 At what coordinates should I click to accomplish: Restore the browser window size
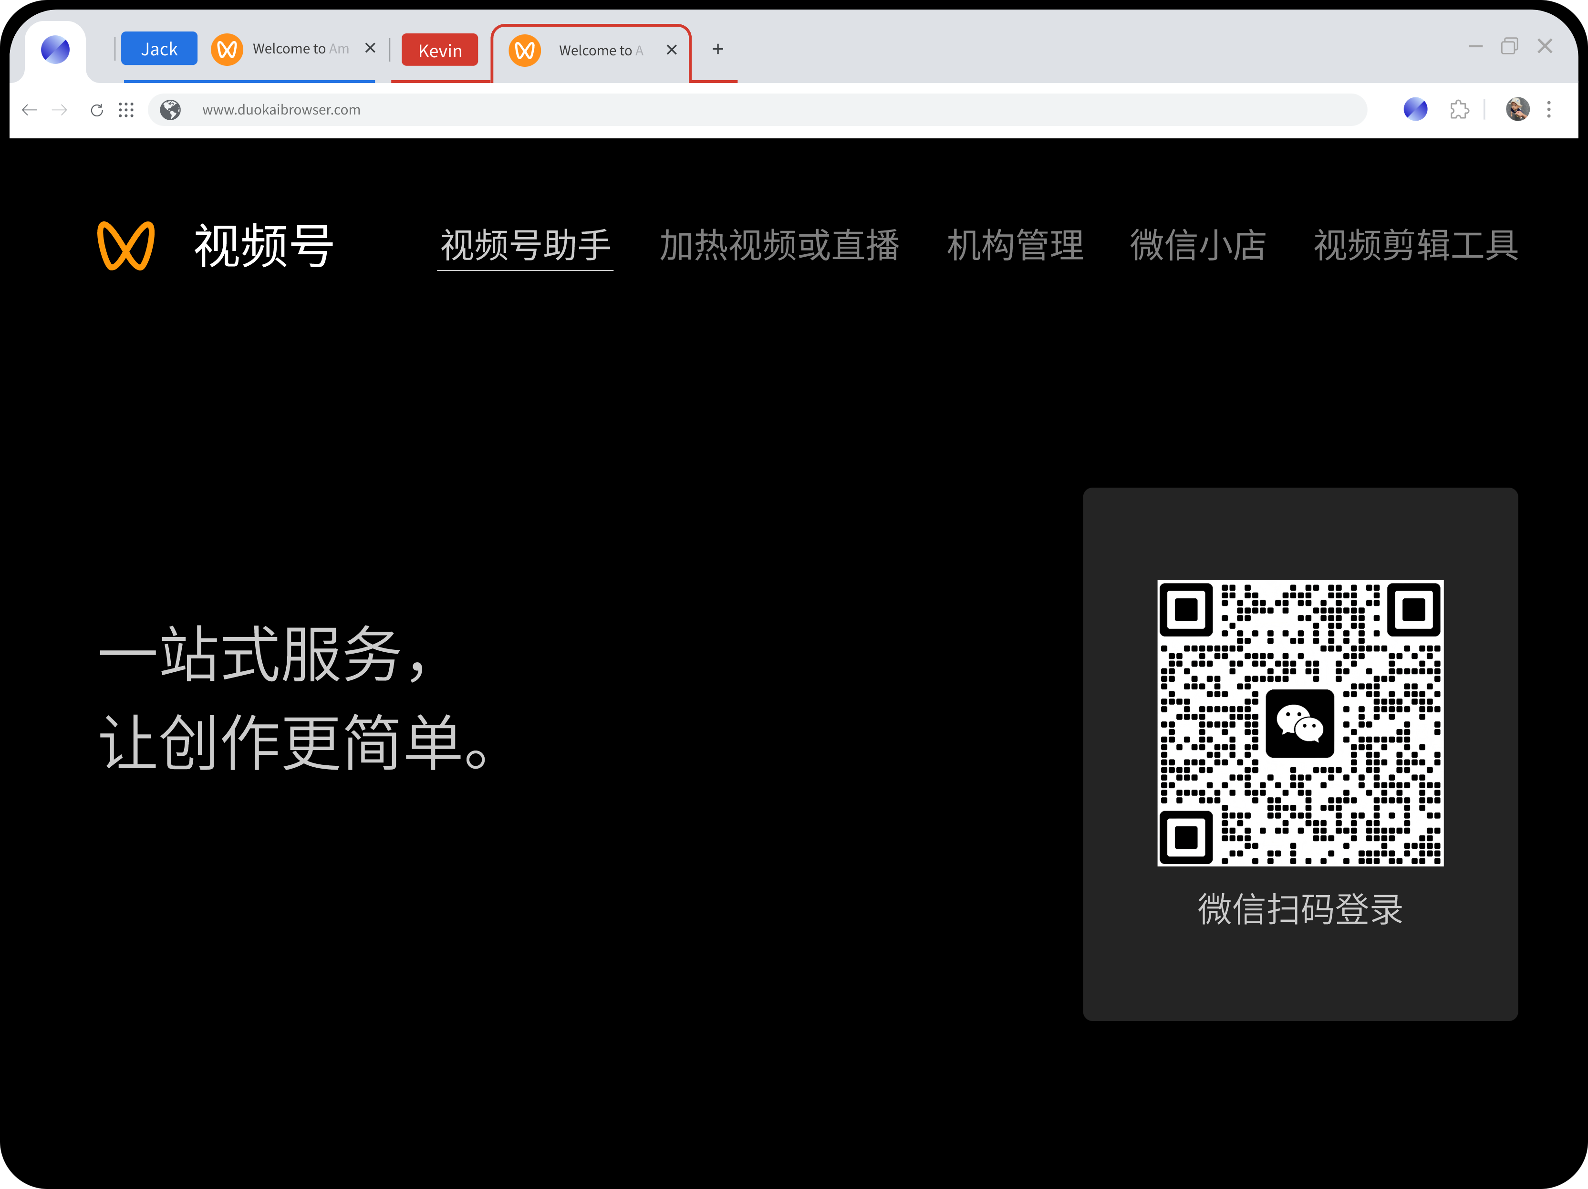1510,47
